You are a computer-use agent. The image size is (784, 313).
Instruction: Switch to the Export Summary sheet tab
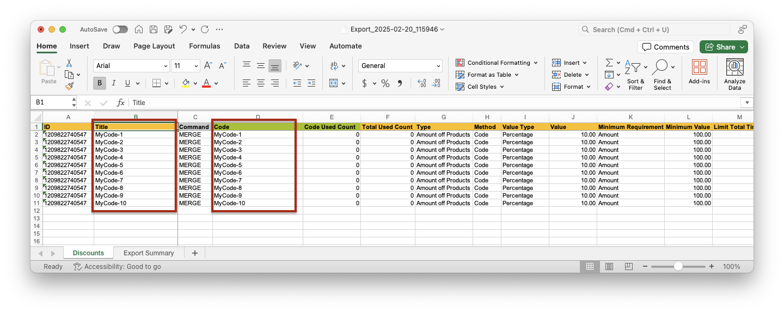point(149,253)
